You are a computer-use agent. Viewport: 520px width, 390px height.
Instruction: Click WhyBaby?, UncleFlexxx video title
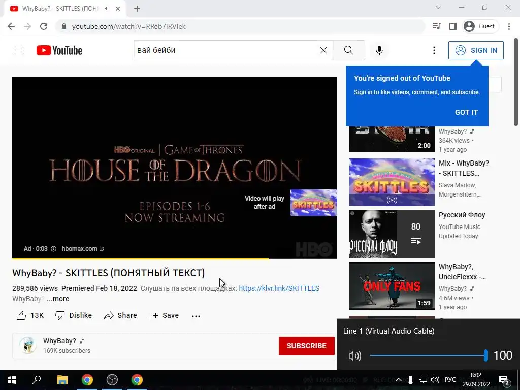[462, 272]
